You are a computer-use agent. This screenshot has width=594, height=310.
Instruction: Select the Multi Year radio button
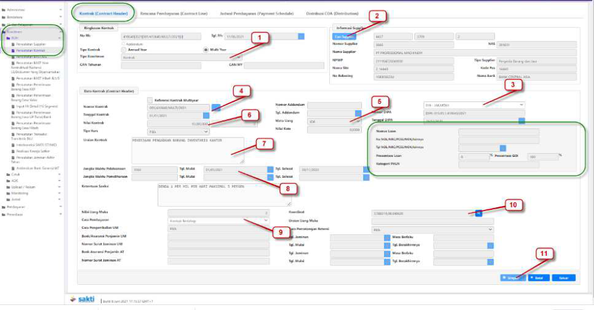(x=205, y=50)
